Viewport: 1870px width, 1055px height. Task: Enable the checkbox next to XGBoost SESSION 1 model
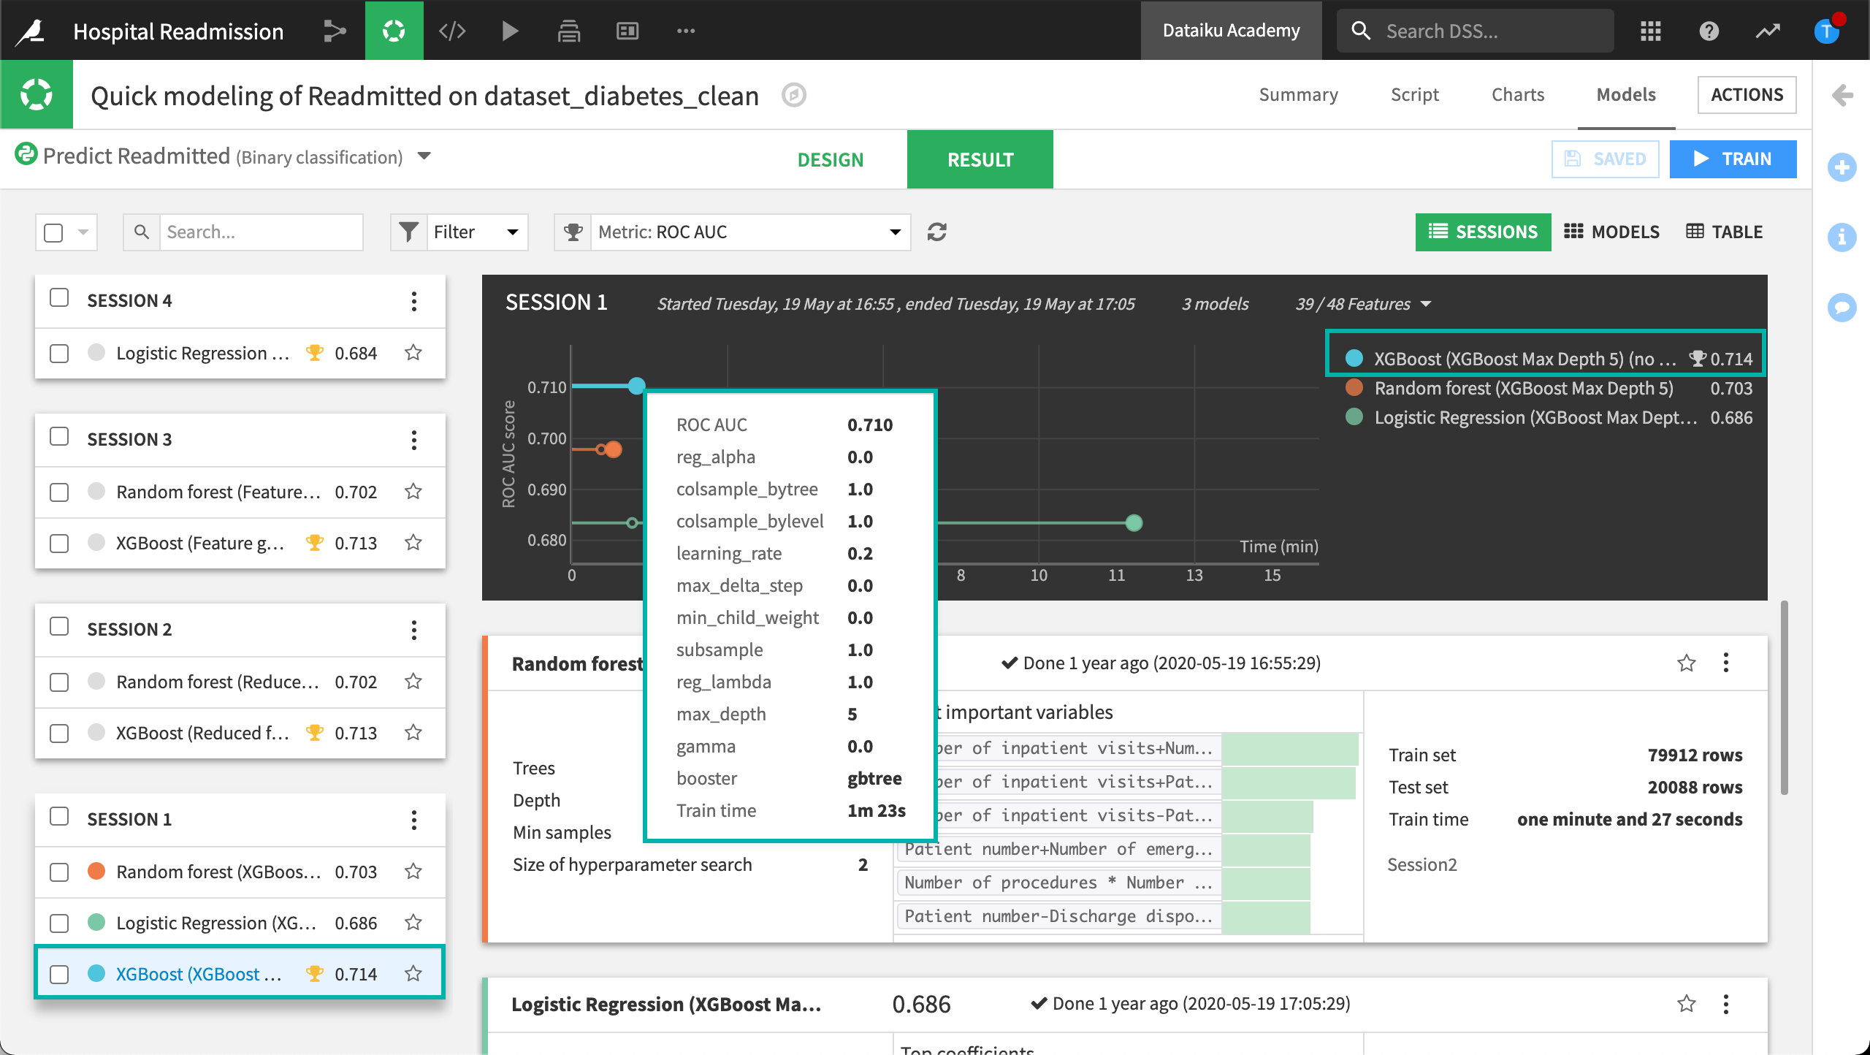coord(61,974)
